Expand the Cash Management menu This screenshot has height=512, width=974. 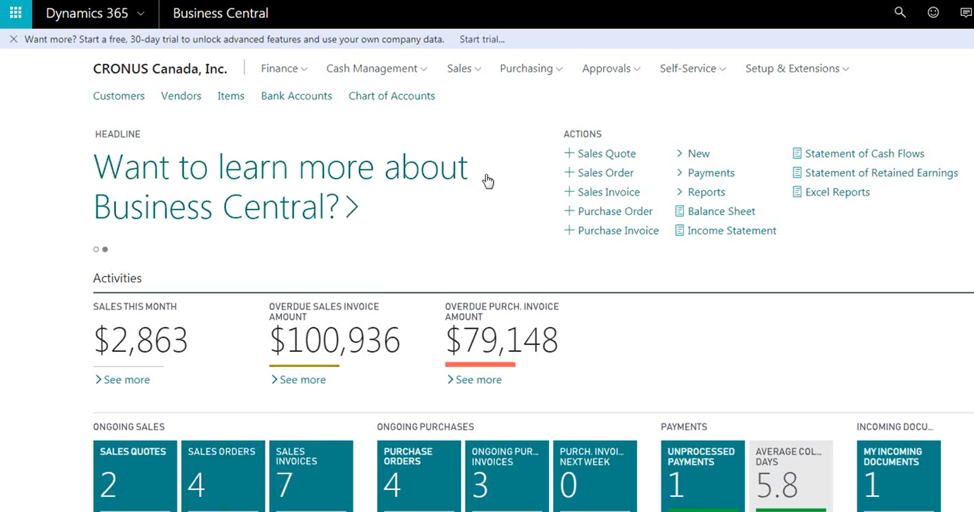(377, 68)
